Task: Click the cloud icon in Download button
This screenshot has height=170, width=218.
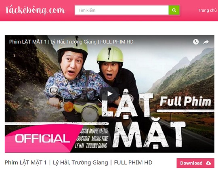Action: pos(208,163)
